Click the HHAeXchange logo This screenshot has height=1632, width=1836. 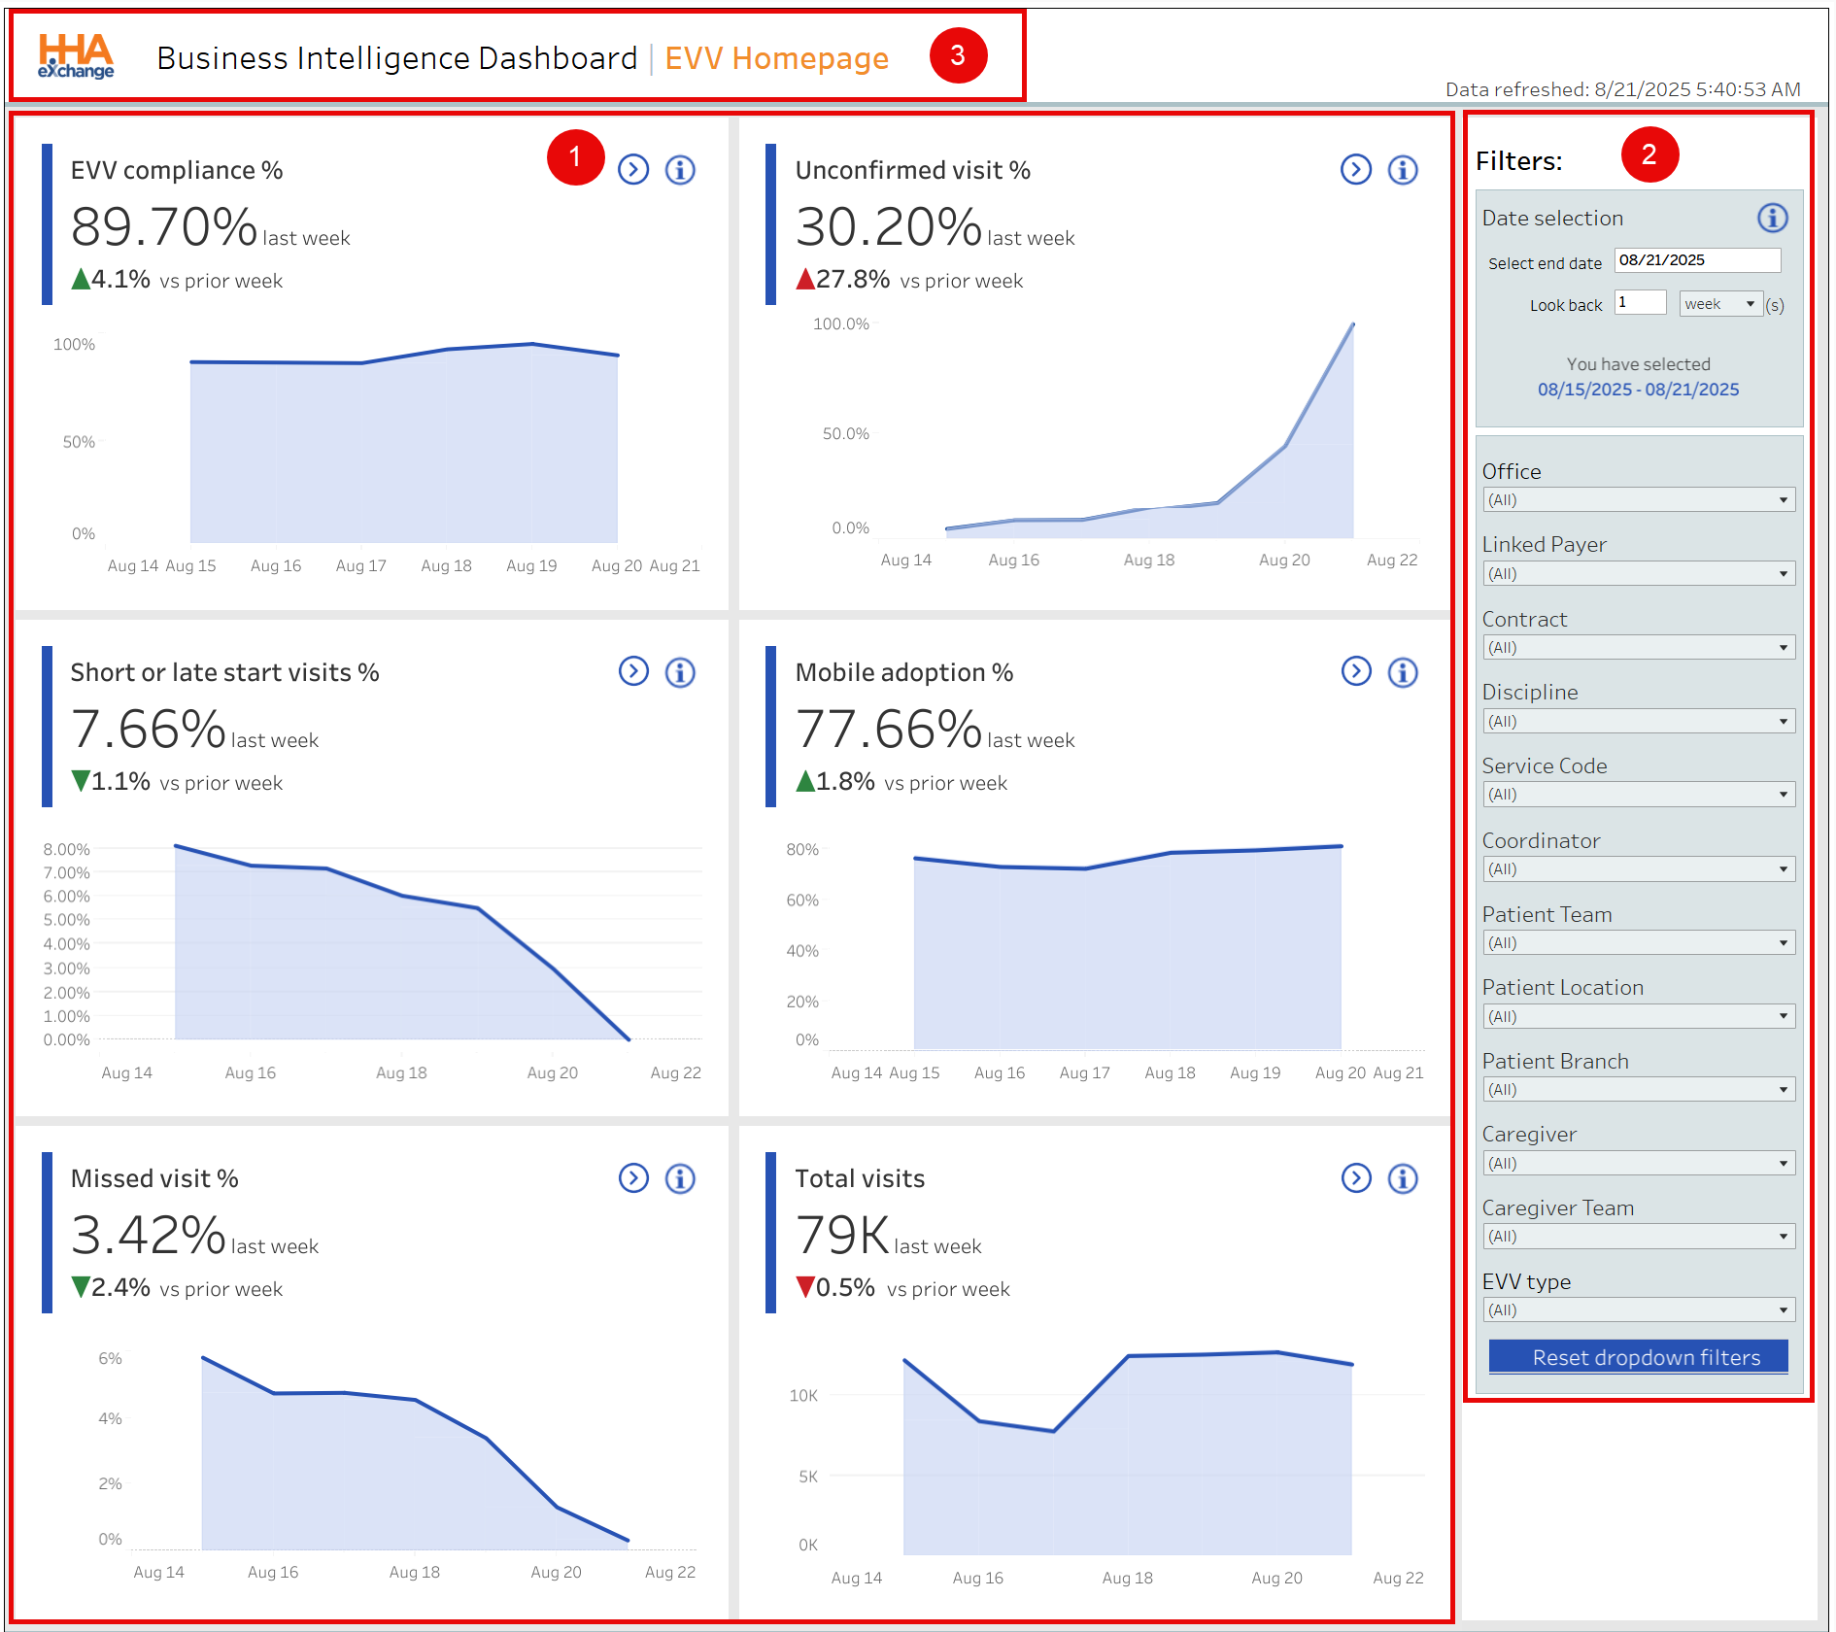(76, 56)
